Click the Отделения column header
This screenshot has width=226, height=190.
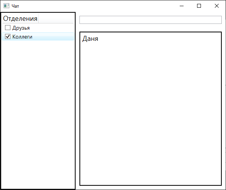20,18
